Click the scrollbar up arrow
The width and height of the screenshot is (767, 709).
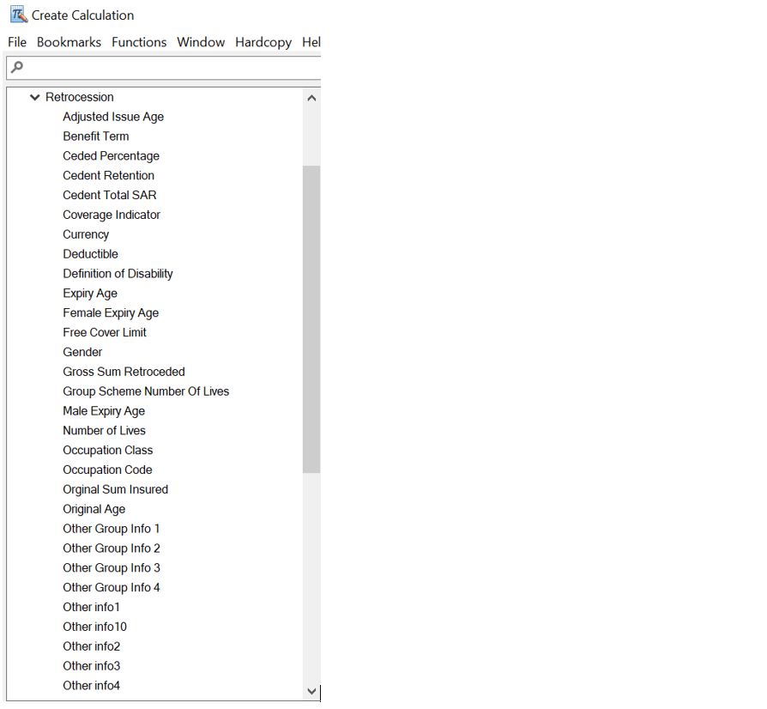311,98
